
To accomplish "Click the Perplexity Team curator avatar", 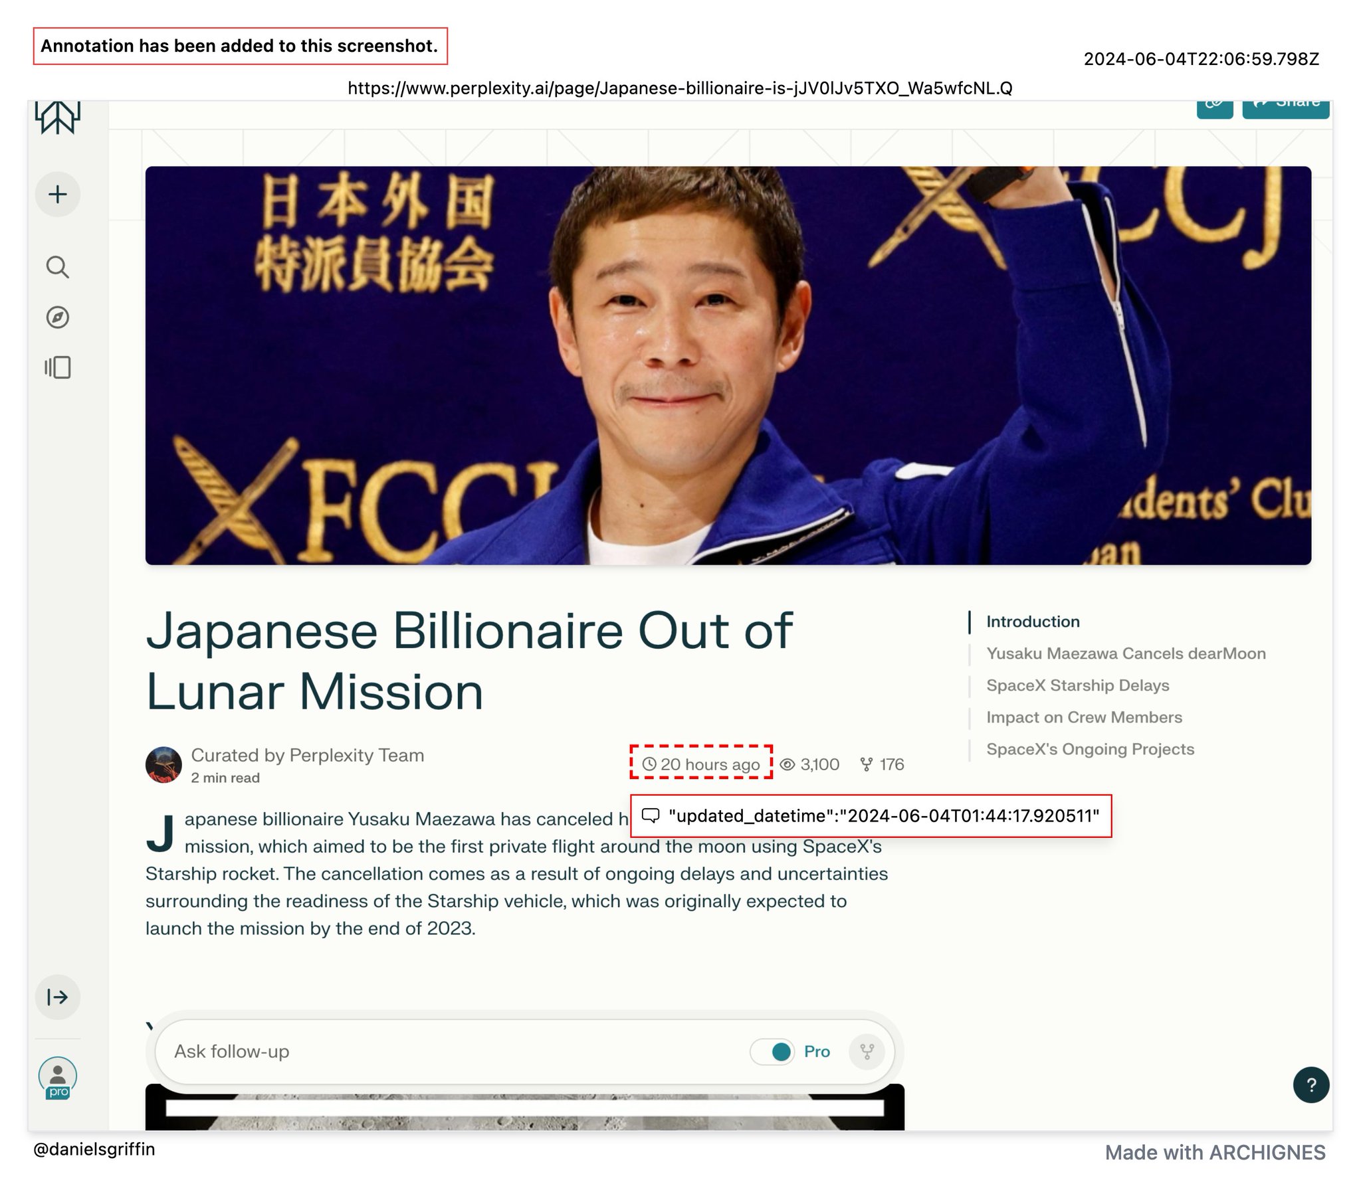I will coord(163,765).
